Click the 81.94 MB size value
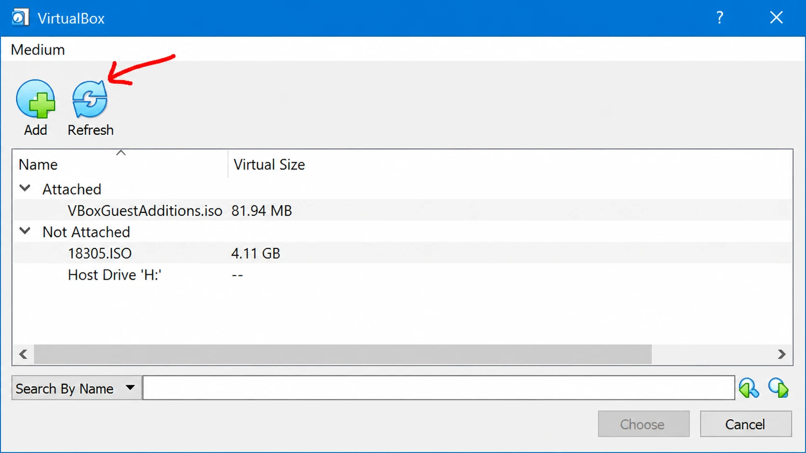Viewport: 806px width, 453px height. pos(261,210)
